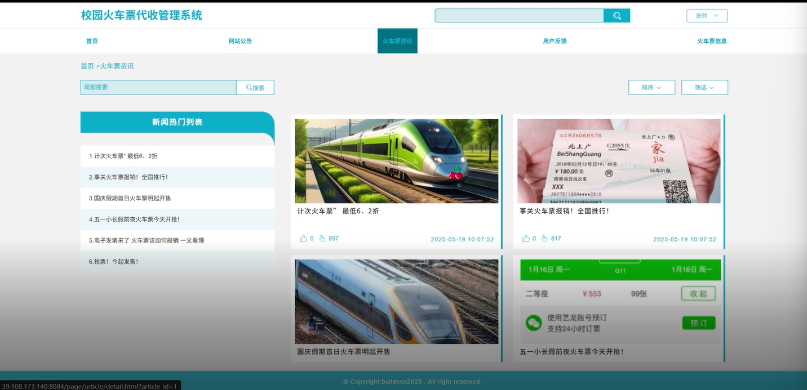Click the 校园火车票代收管理系统 site title

click(141, 15)
